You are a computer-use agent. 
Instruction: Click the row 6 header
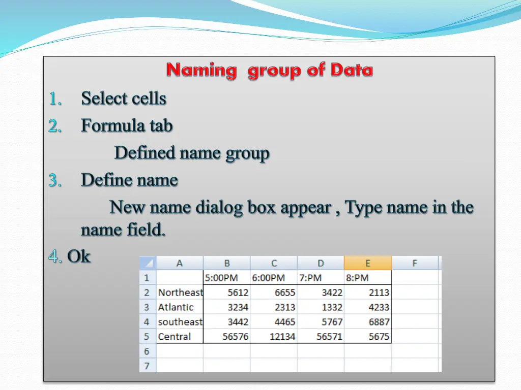tap(147, 351)
